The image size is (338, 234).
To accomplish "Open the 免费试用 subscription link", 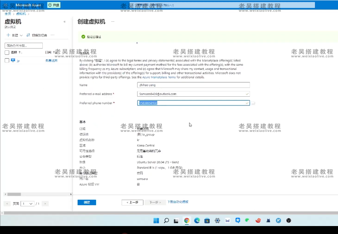I will tap(51, 61).
